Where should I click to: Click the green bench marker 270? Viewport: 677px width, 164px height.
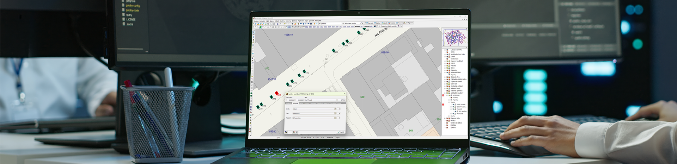334,51
